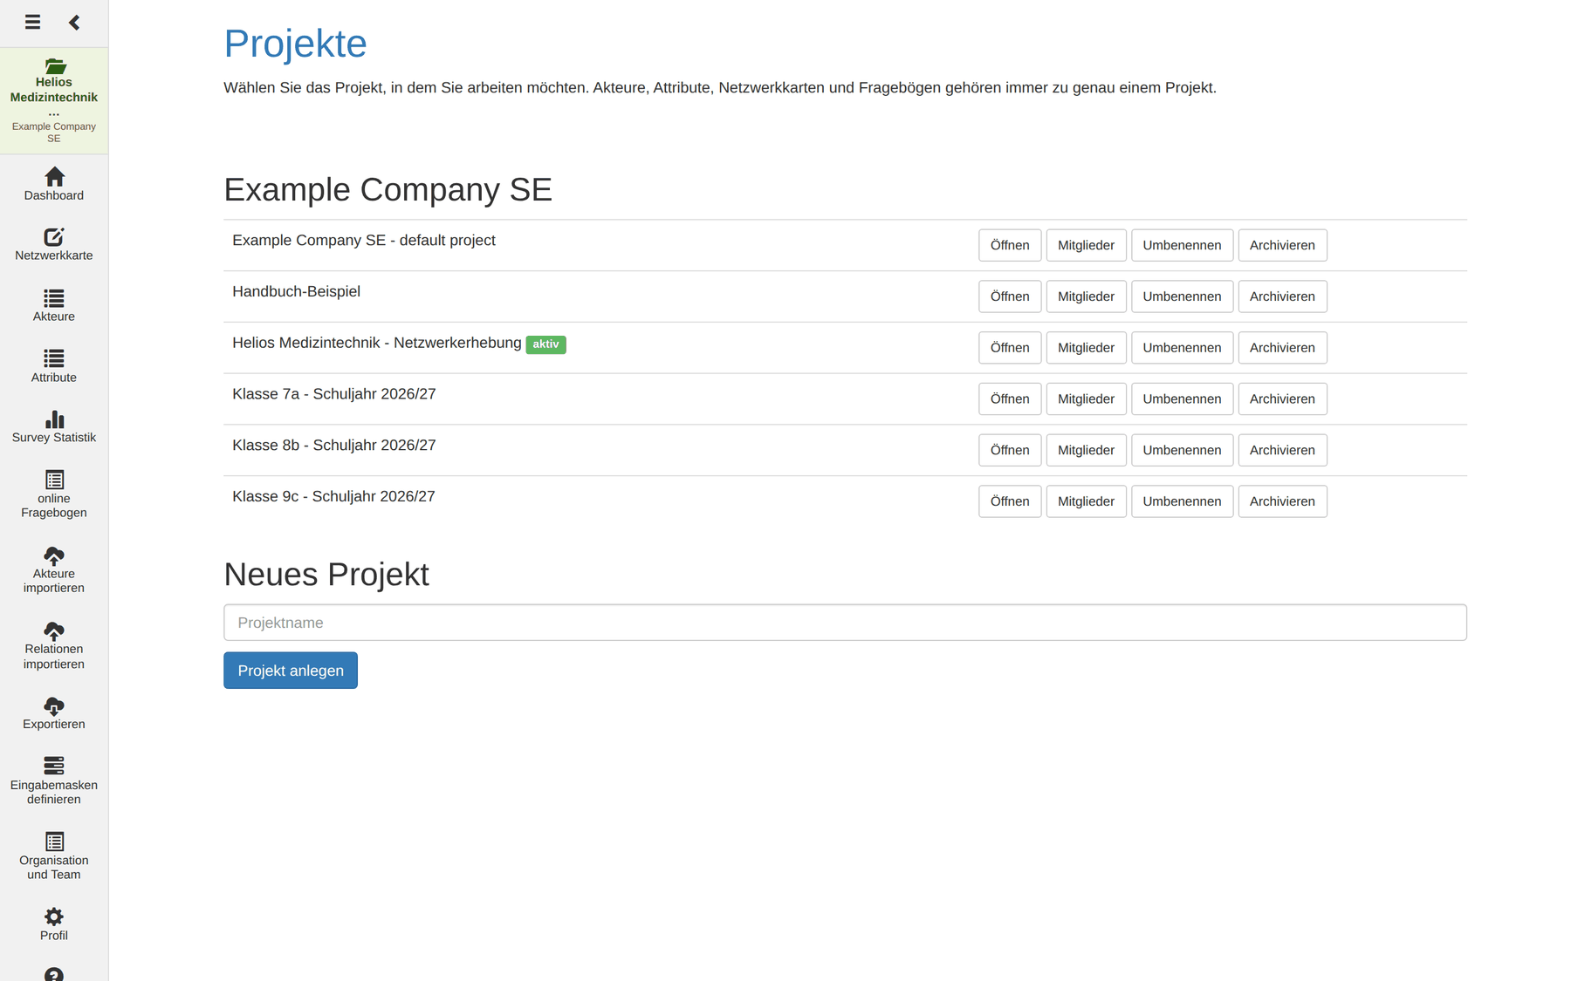Click Umbenennen for Example Company SE default project

[1182, 245]
